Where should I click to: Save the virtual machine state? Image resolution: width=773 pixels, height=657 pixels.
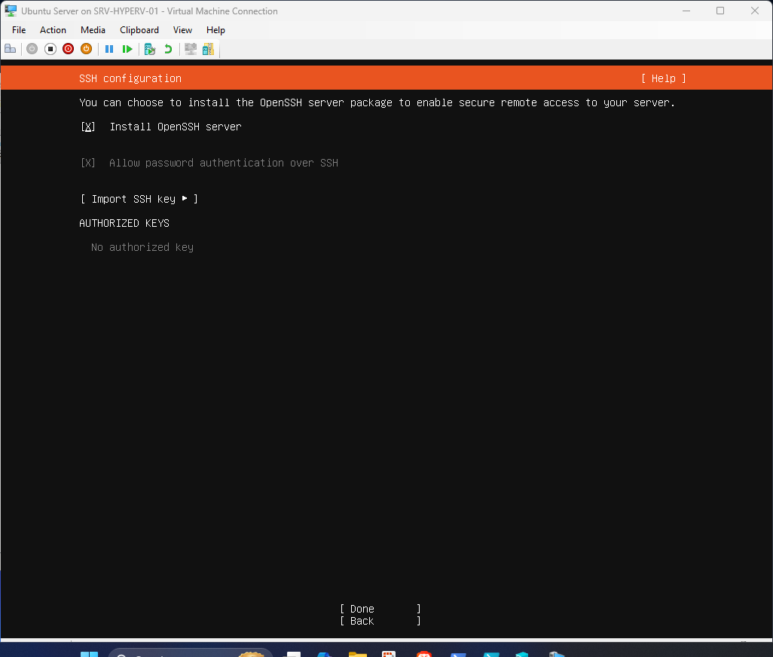(86, 48)
